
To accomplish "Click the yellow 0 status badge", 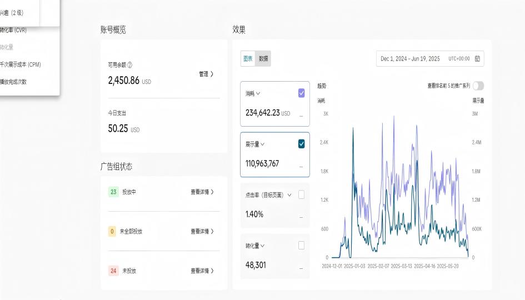I will pyautogui.click(x=113, y=231).
